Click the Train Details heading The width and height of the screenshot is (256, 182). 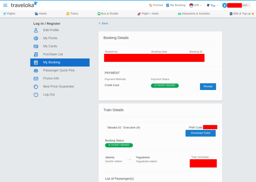(114, 110)
